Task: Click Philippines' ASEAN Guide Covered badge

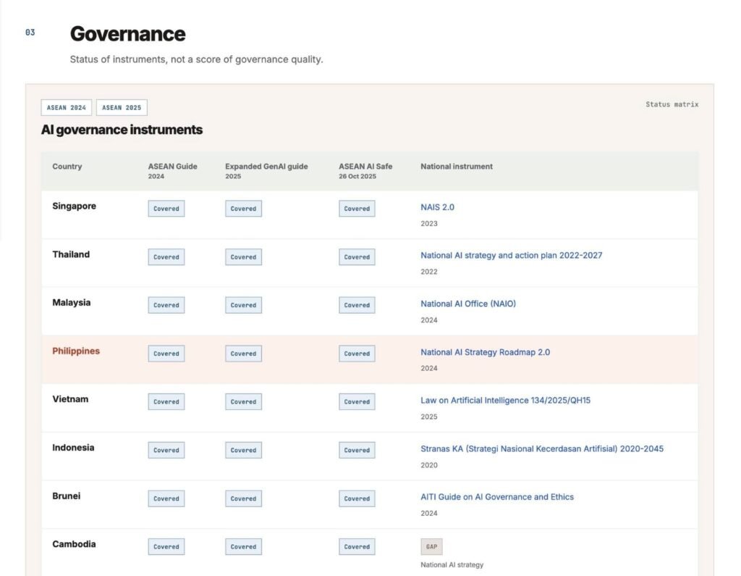Action: [x=166, y=354]
